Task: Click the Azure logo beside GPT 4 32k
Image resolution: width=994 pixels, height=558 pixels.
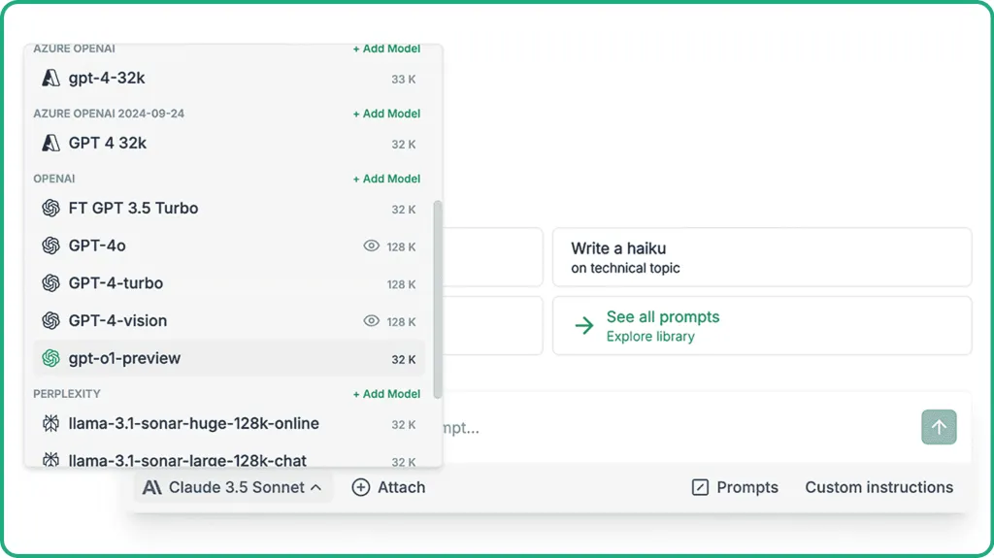Action: pyautogui.click(x=50, y=144)
